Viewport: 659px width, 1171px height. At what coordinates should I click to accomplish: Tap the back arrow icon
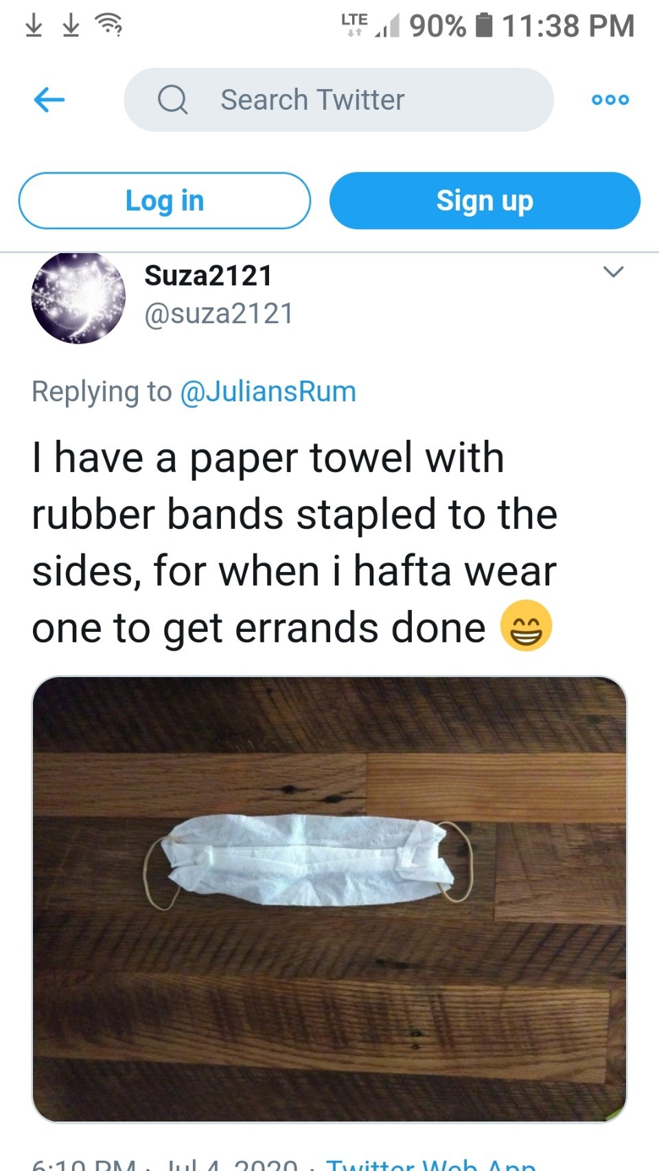tap(49, 100)
